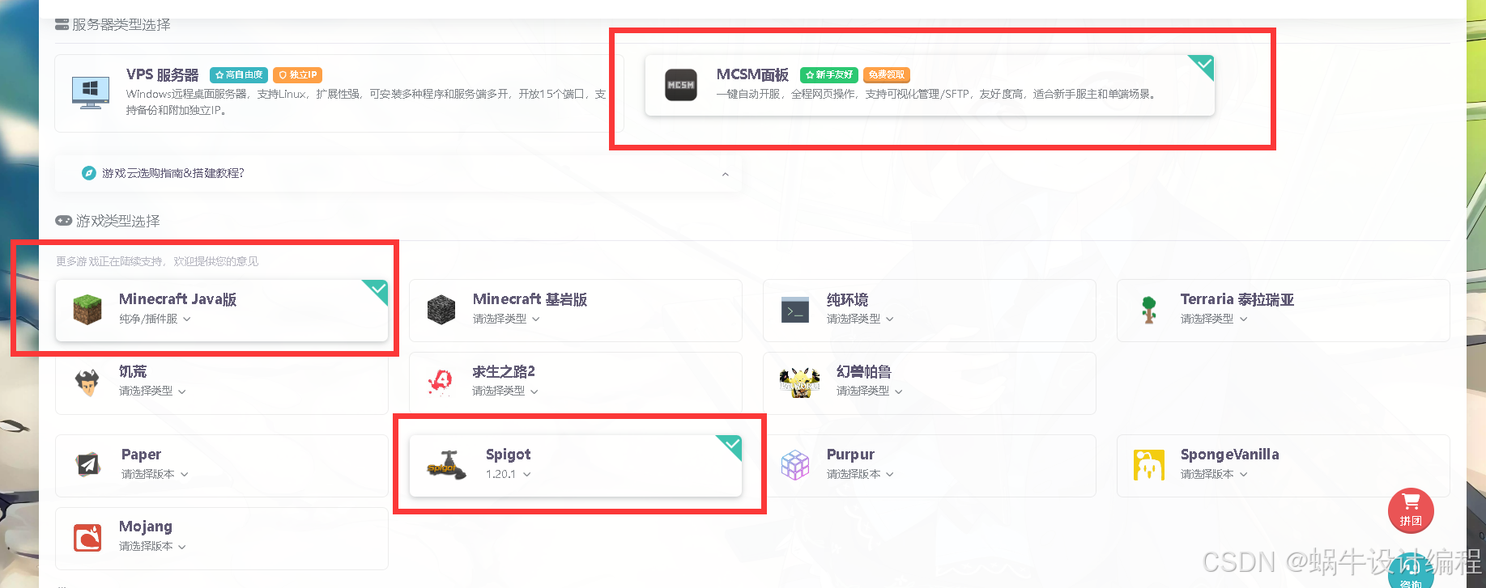Click the 新手友好 green tag
The width and height of the screenshot is (1486, 588).
tap(829, 75)
